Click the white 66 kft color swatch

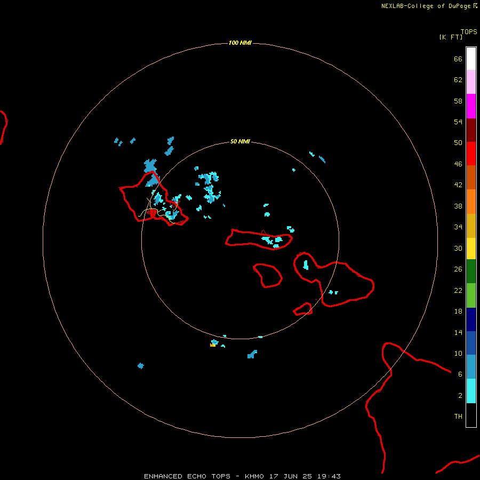click(471, 59)
